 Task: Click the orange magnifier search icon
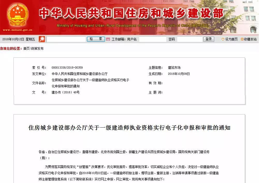click(x=42, y=39)
